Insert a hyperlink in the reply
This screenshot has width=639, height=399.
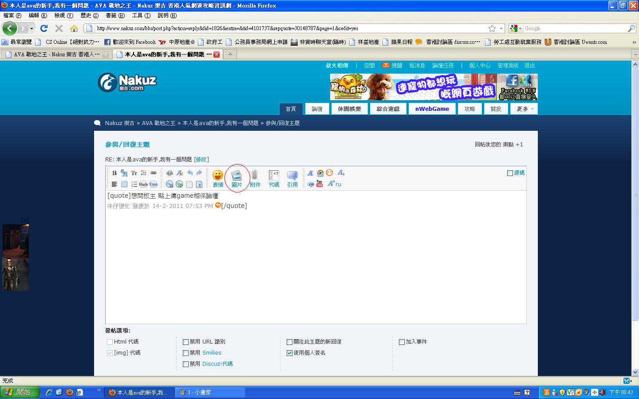coord(154,173)
